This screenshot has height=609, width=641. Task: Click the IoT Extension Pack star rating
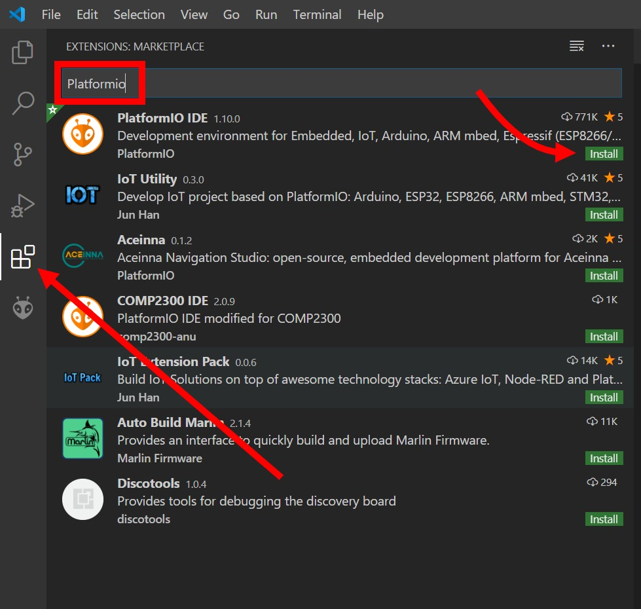[x=614, y=361]
